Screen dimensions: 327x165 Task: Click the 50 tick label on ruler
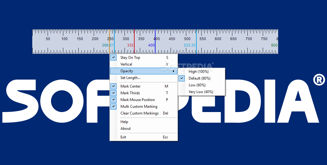(x=48, y=39)
